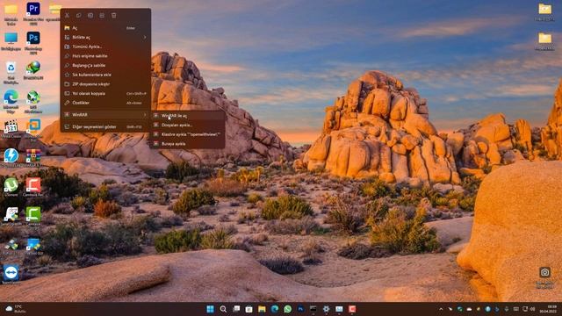The image size is (562, 316).
Task: Expand the 'Birlikte aç' submenu arrow
Action: click(145, 37)
